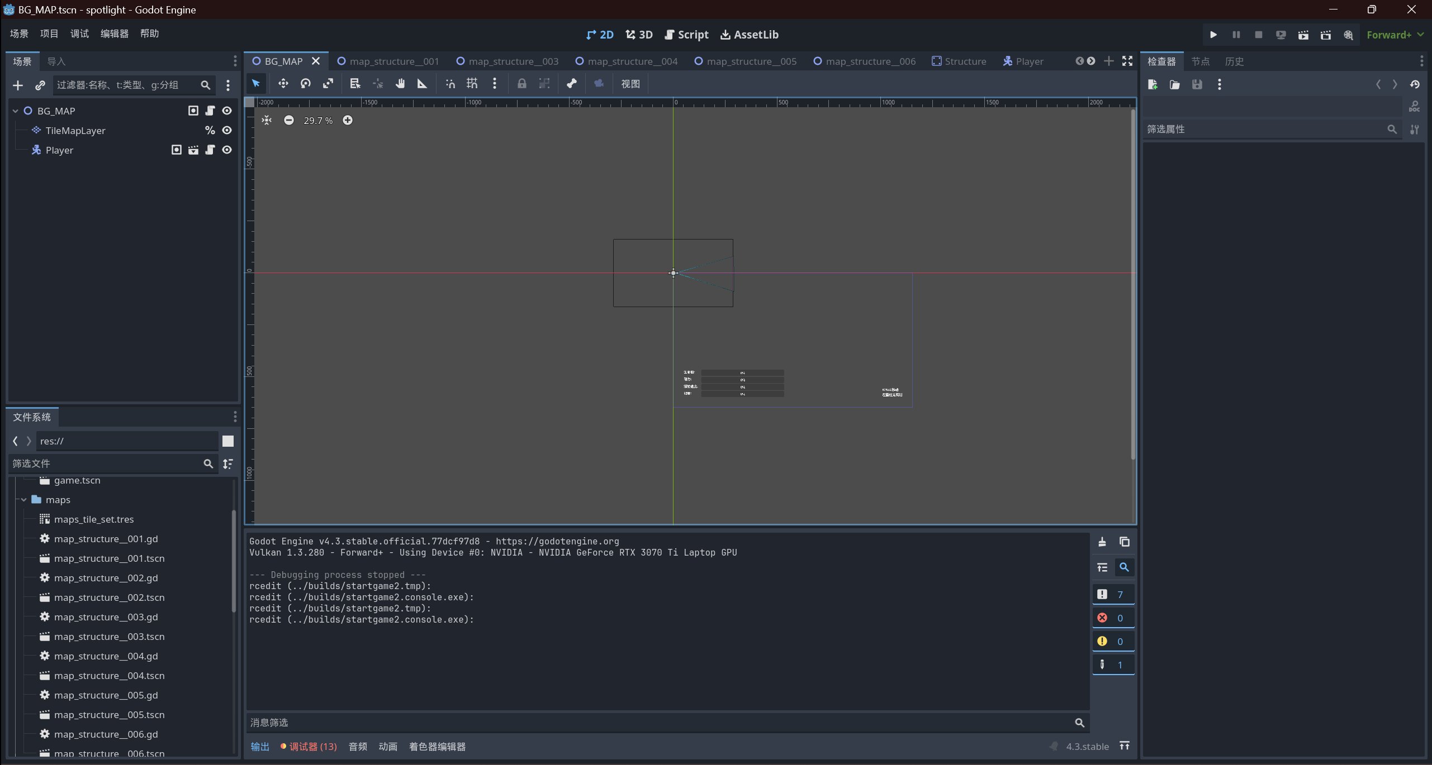The height and width of the screenshot is (765, 1432).
Task: Open skeleton options bone icon
Action: [x=572, y=84]
